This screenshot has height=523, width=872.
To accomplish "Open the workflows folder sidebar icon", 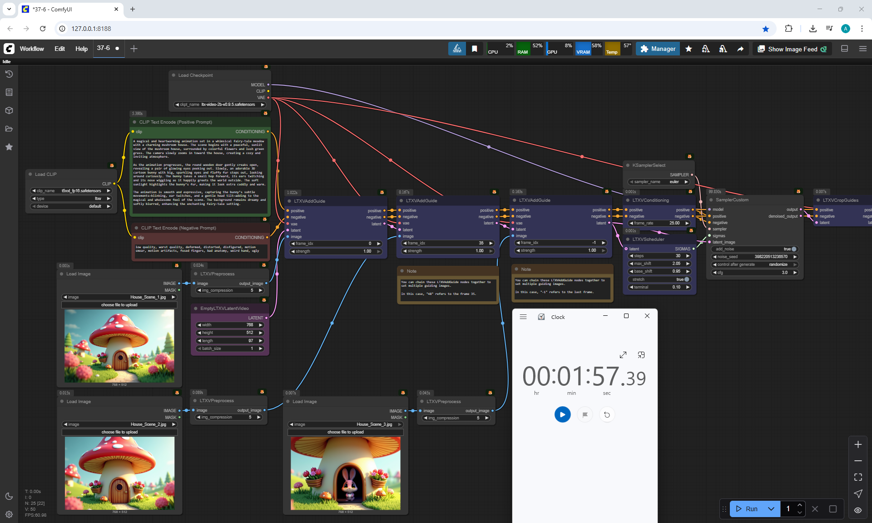I will coord(9,129).
